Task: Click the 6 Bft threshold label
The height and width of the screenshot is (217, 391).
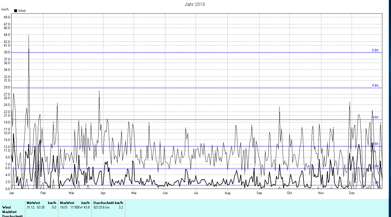Action: pyautogui.click(x=375, y=50)
